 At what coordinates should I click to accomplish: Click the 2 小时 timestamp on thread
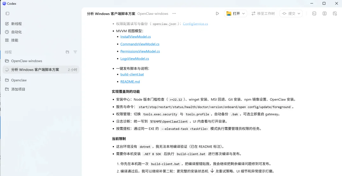73,70
